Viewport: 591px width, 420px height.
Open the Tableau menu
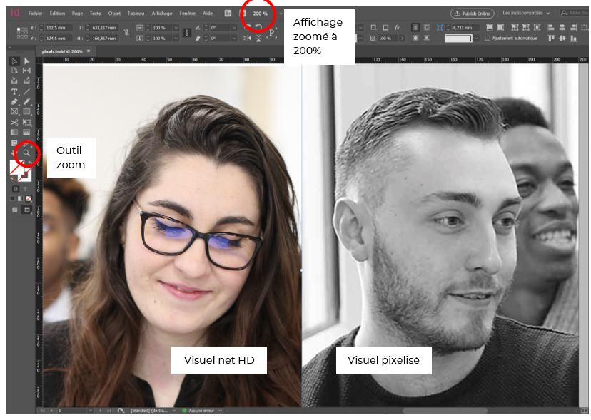point(136,13)
